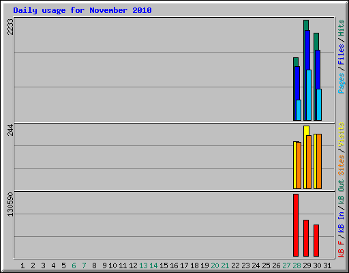Select the red kB bar for day 30
349x273 pixels.
click(x=316, y=240)
